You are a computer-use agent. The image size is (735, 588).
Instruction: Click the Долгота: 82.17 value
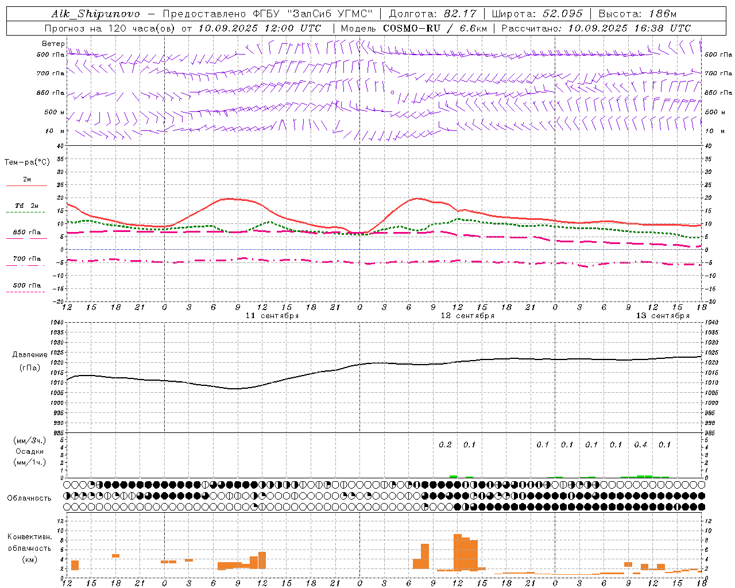pos(432,14)
